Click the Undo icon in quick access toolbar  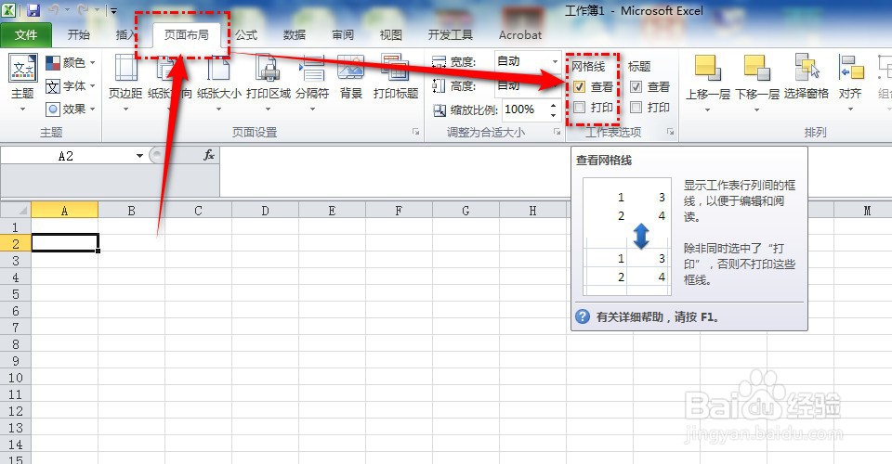coord(54,9)
